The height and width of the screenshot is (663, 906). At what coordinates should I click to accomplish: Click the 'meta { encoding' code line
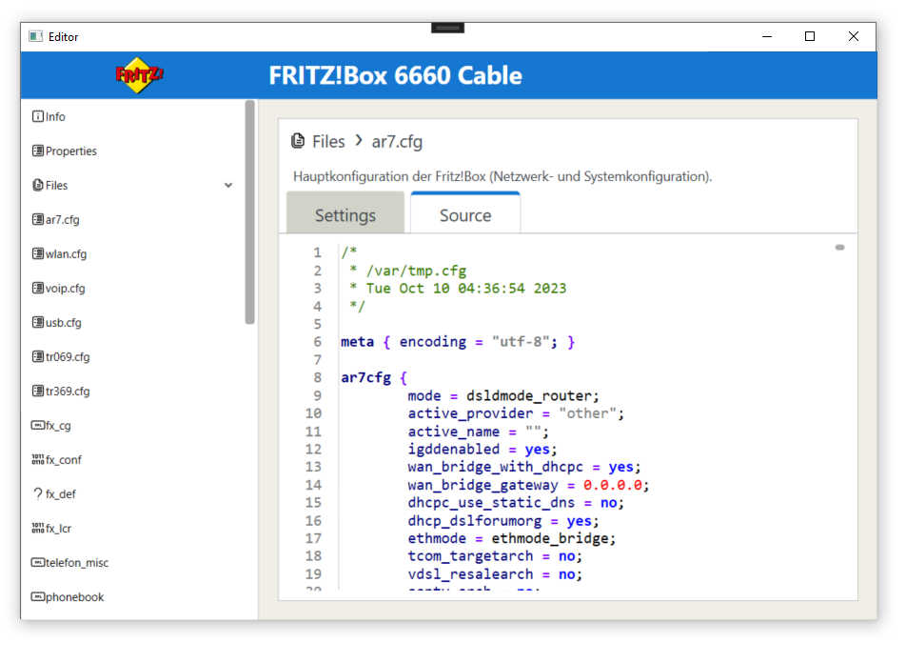(458, 342)
